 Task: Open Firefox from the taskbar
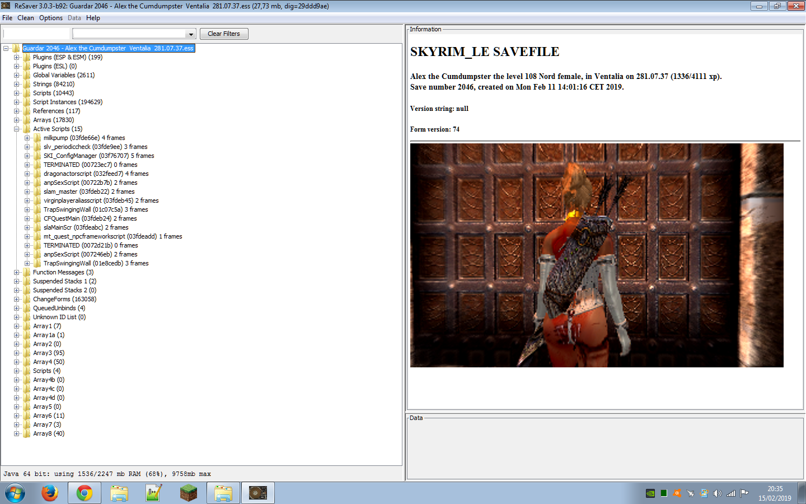50,493
